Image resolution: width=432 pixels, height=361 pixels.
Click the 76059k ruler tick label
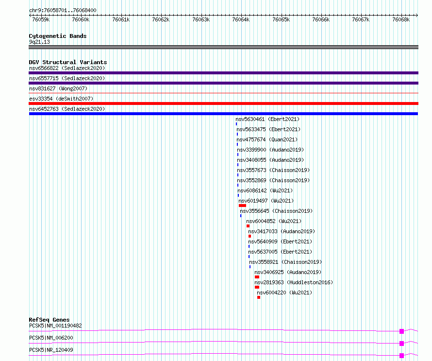pos(41,19)
